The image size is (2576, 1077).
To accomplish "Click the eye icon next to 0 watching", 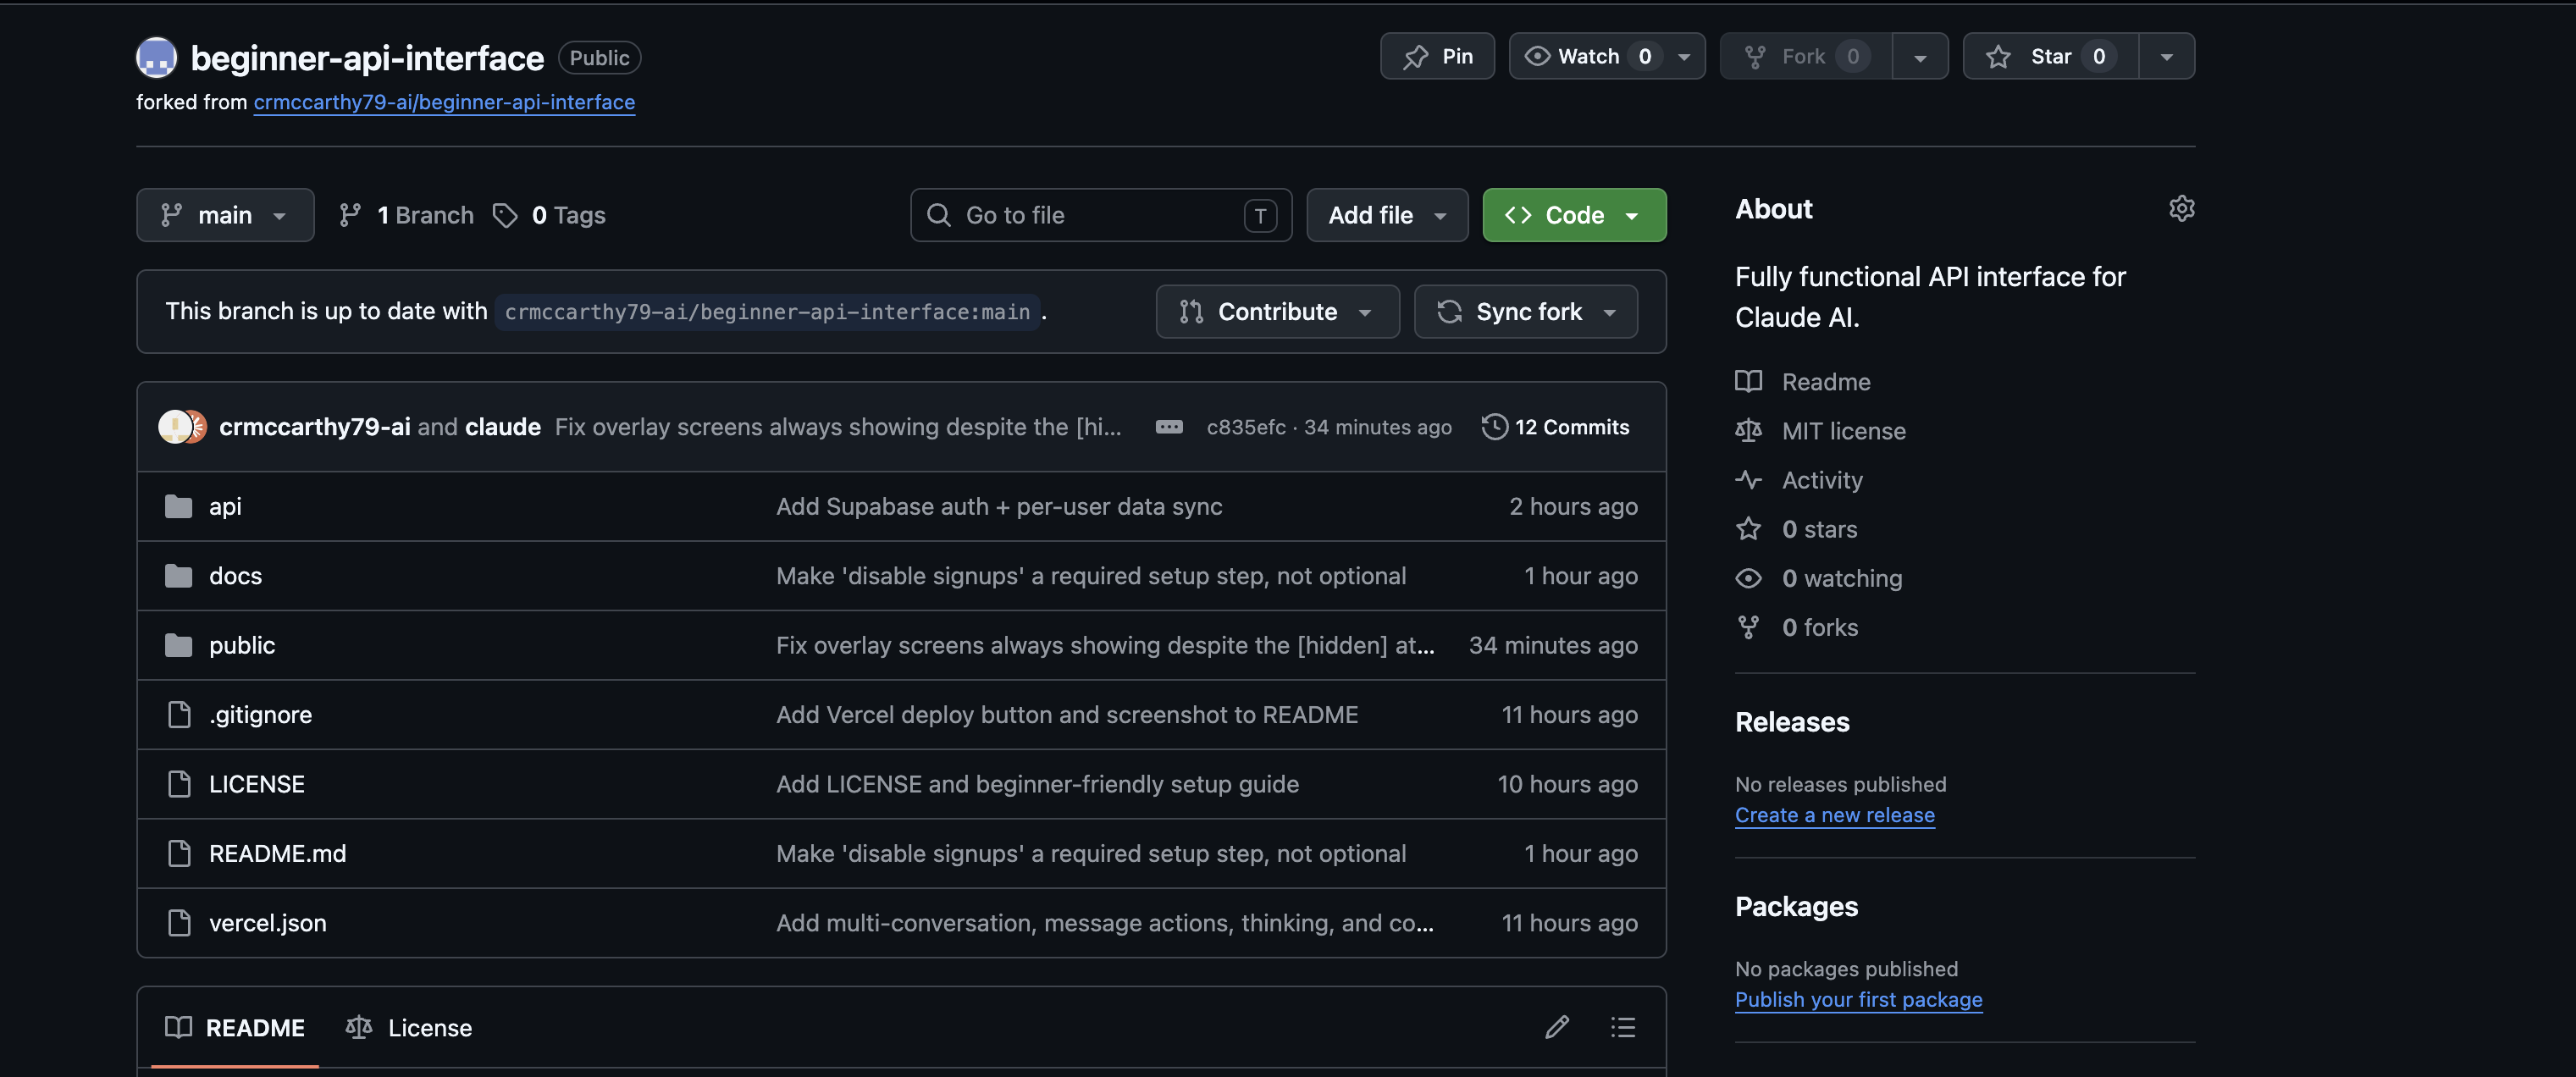I will pos(1747,578).
